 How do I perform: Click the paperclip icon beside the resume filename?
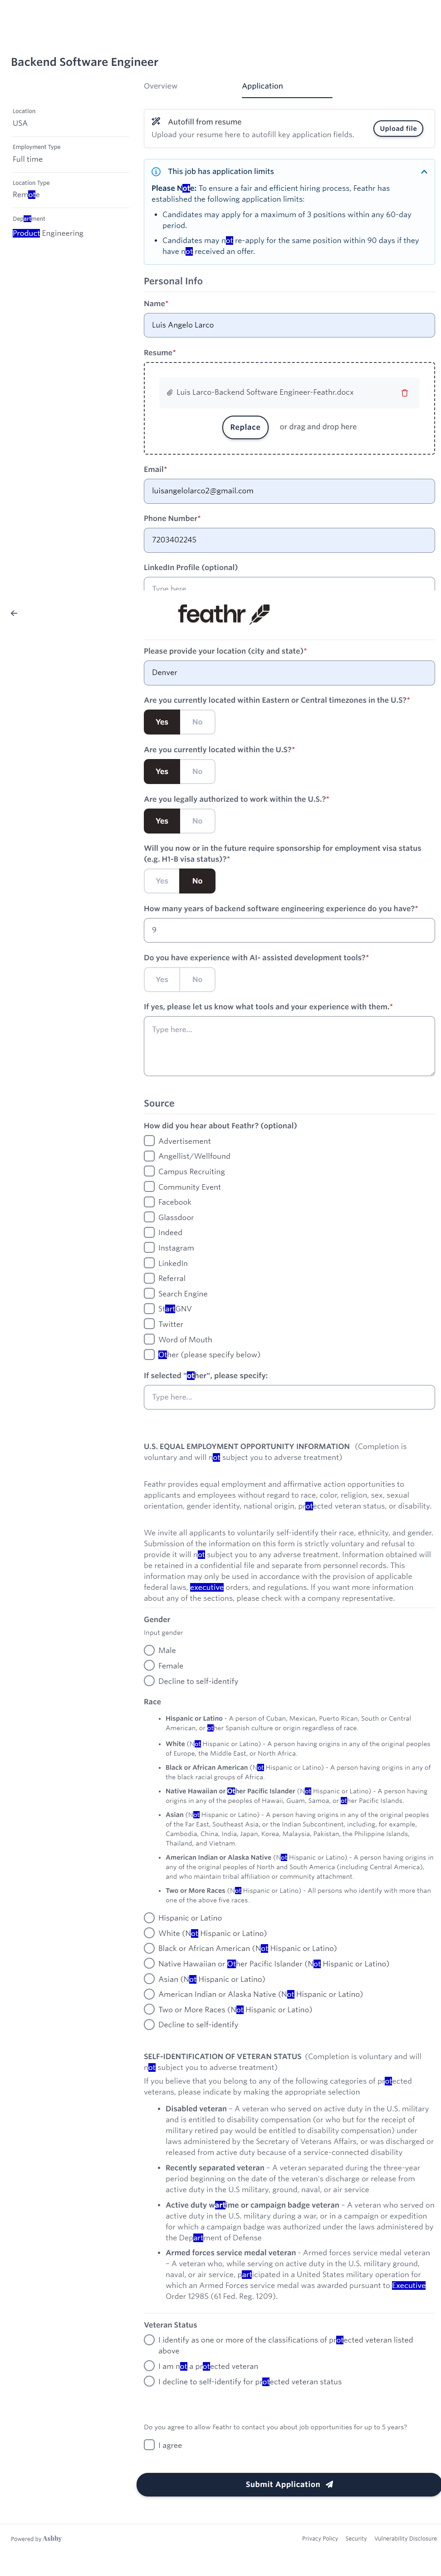tap(170, 393)
